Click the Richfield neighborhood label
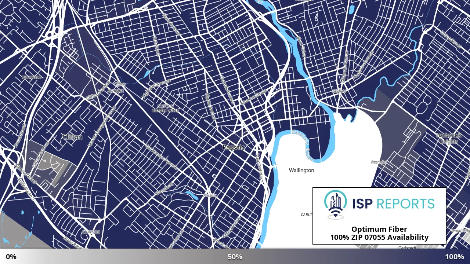Screen dimensions: 470x264 pyautogui.click(x=32, y=77)
